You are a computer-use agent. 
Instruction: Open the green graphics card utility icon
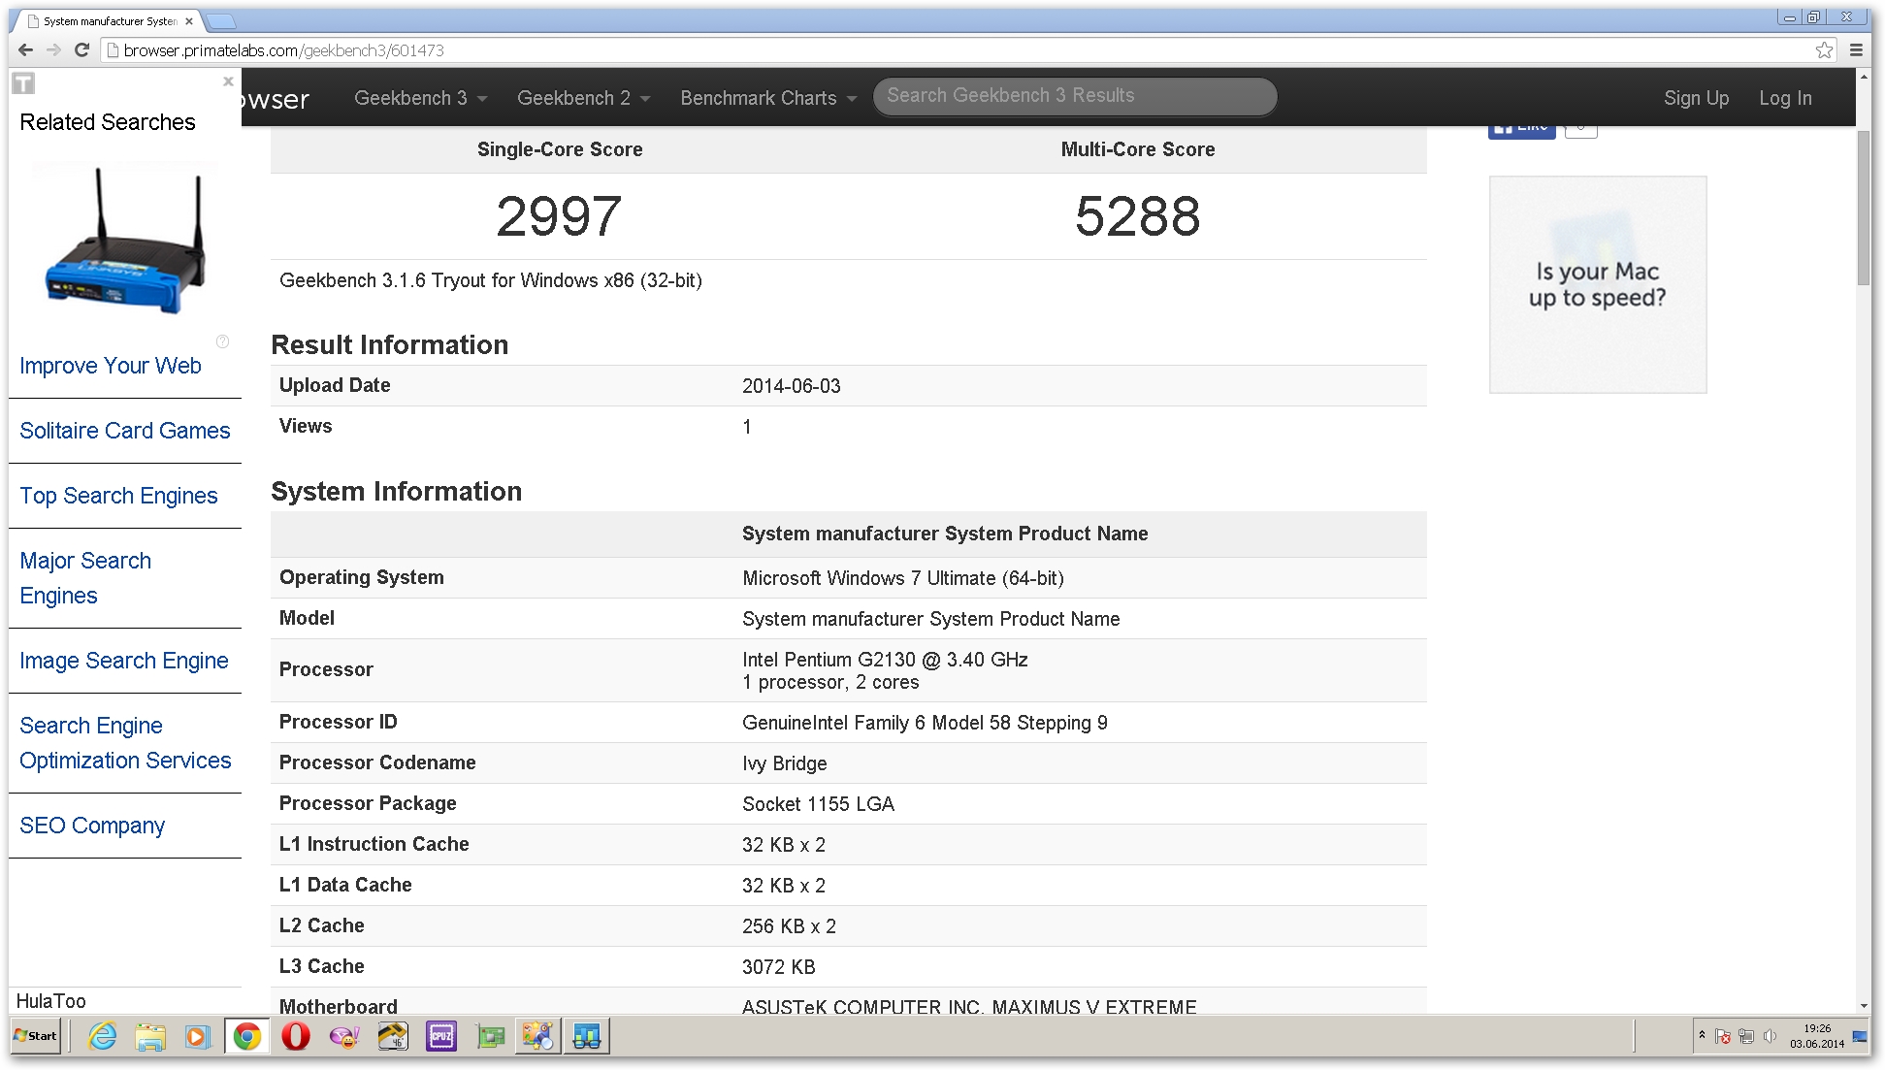pos(491,1037)
